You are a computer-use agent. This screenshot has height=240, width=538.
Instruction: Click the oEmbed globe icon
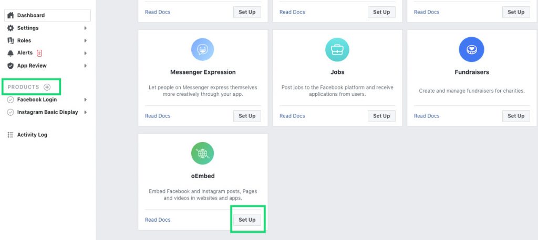202,154
